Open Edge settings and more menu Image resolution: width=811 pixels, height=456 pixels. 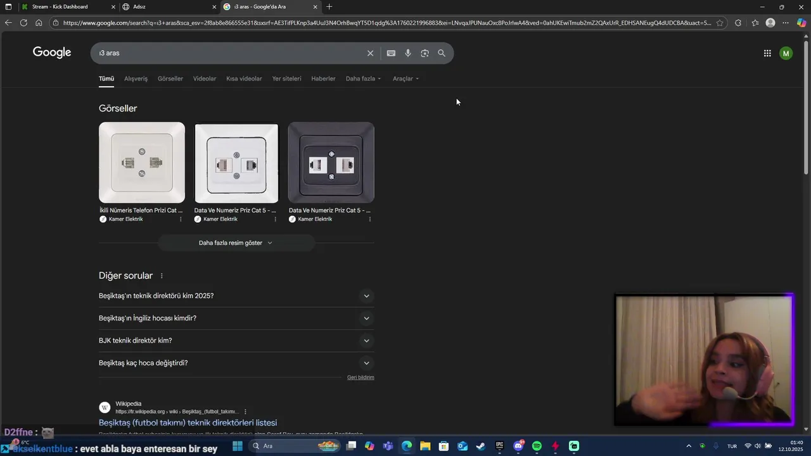point(786,23)
